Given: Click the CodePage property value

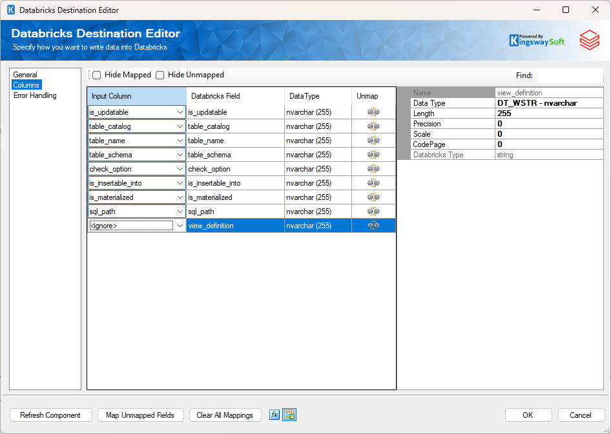Looking at the screenshot, I should click(549, 144).
